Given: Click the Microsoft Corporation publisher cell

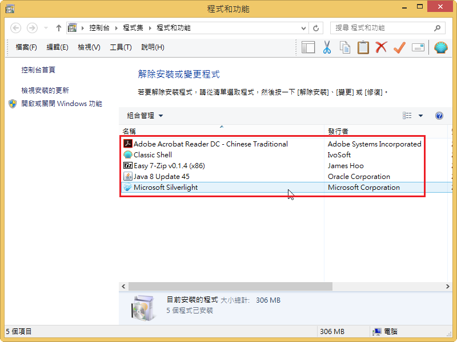Looking at the screenshot, I should 364,188.
